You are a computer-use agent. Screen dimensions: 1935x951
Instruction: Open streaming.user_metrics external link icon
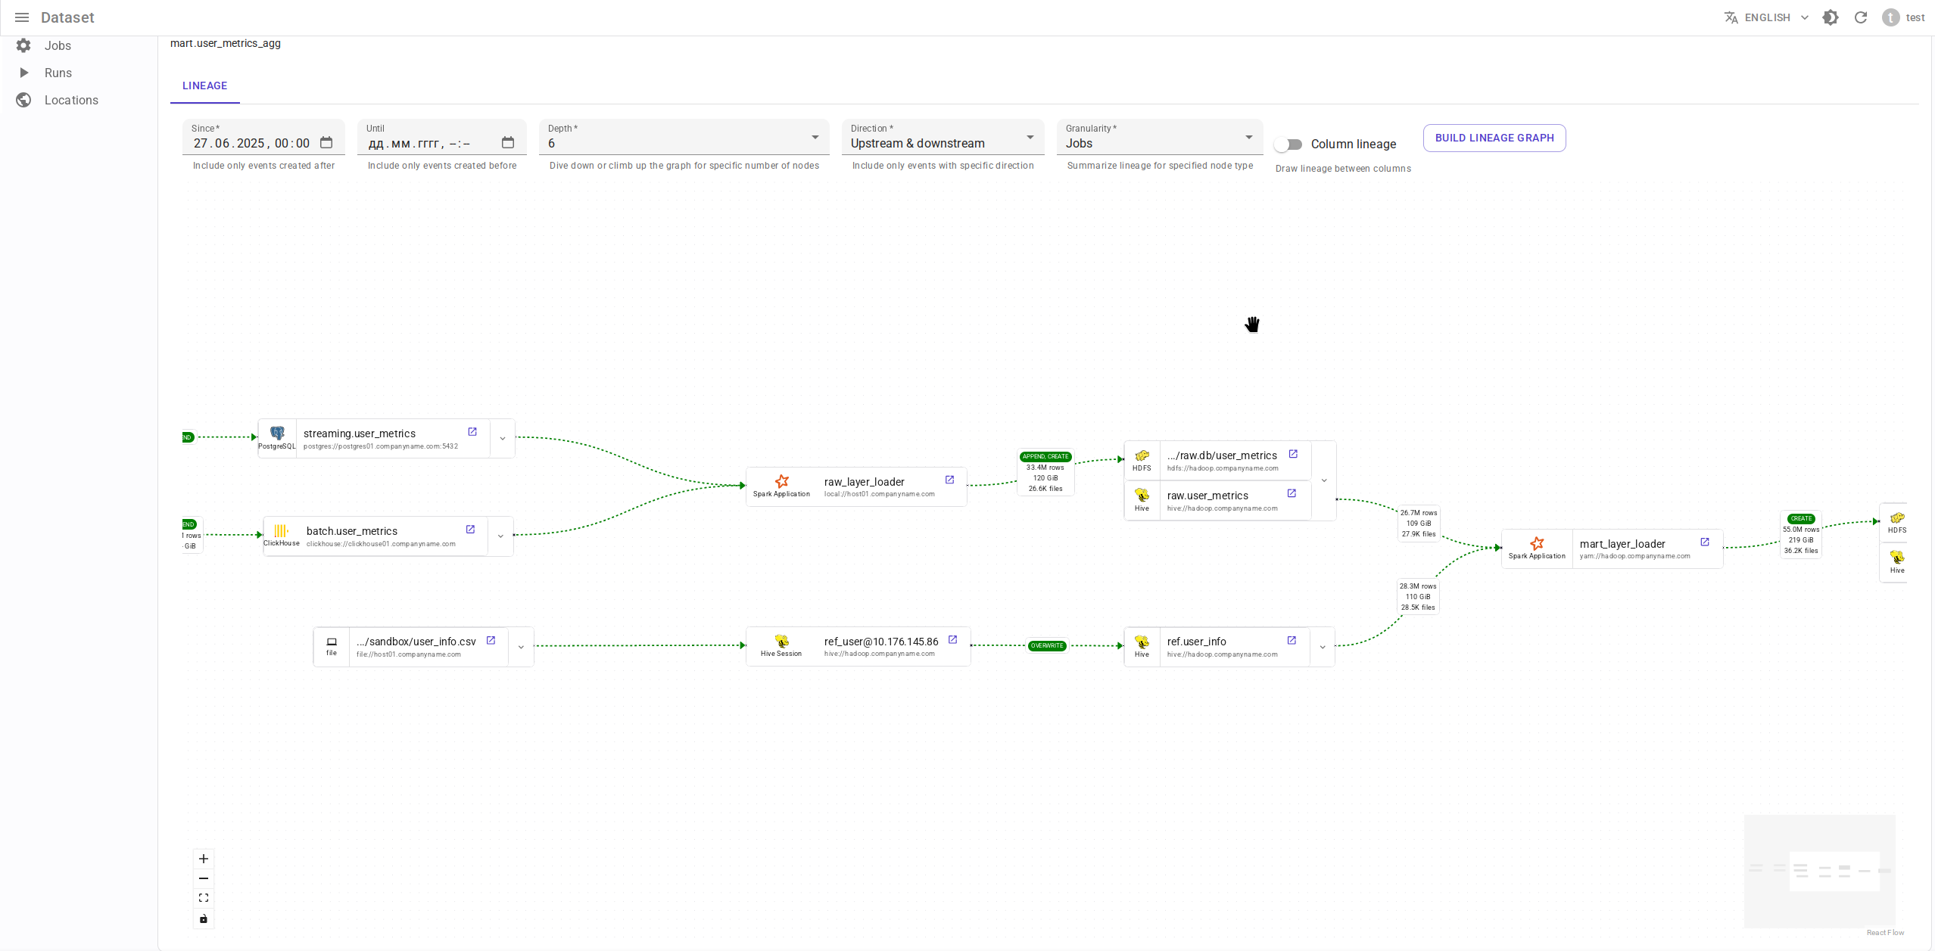[472, 432]
